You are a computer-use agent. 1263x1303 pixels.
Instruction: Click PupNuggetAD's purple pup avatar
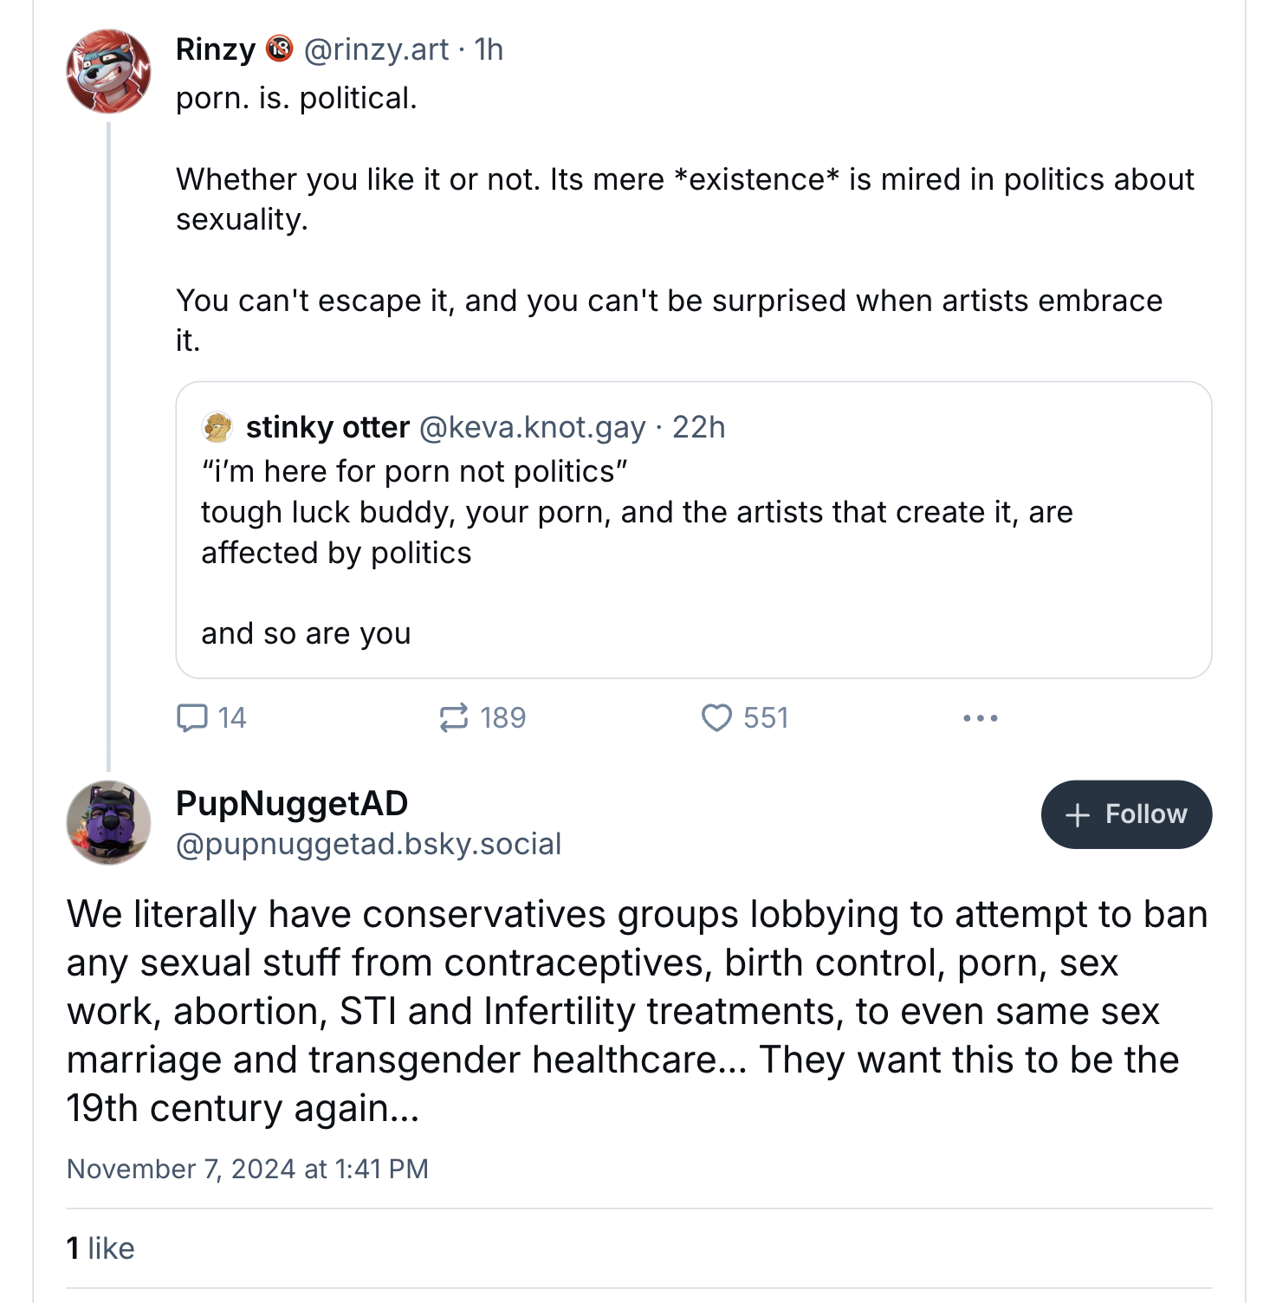(108, 822)
